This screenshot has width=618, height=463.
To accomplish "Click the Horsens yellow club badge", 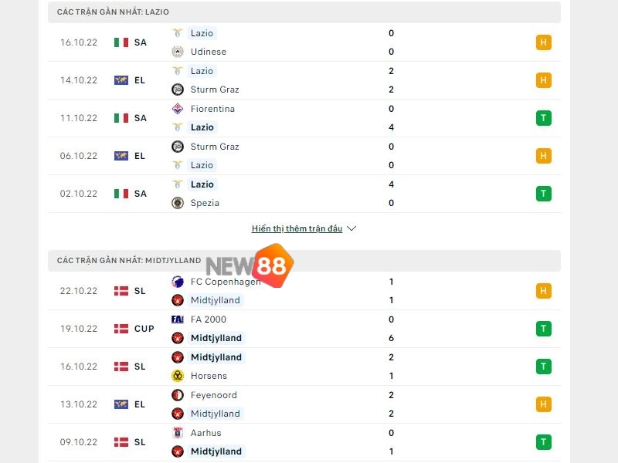I will pyautogui.click(x=176, y=376).
